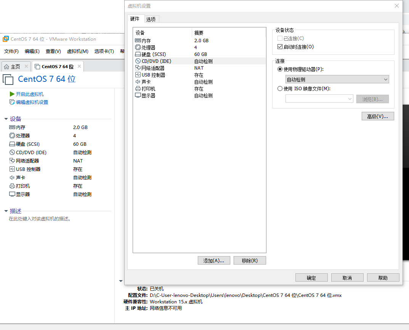The image size is (409, 330).
Task: Select 使用物理驱动器(P) radio button
Action: (x=280, y=69)
